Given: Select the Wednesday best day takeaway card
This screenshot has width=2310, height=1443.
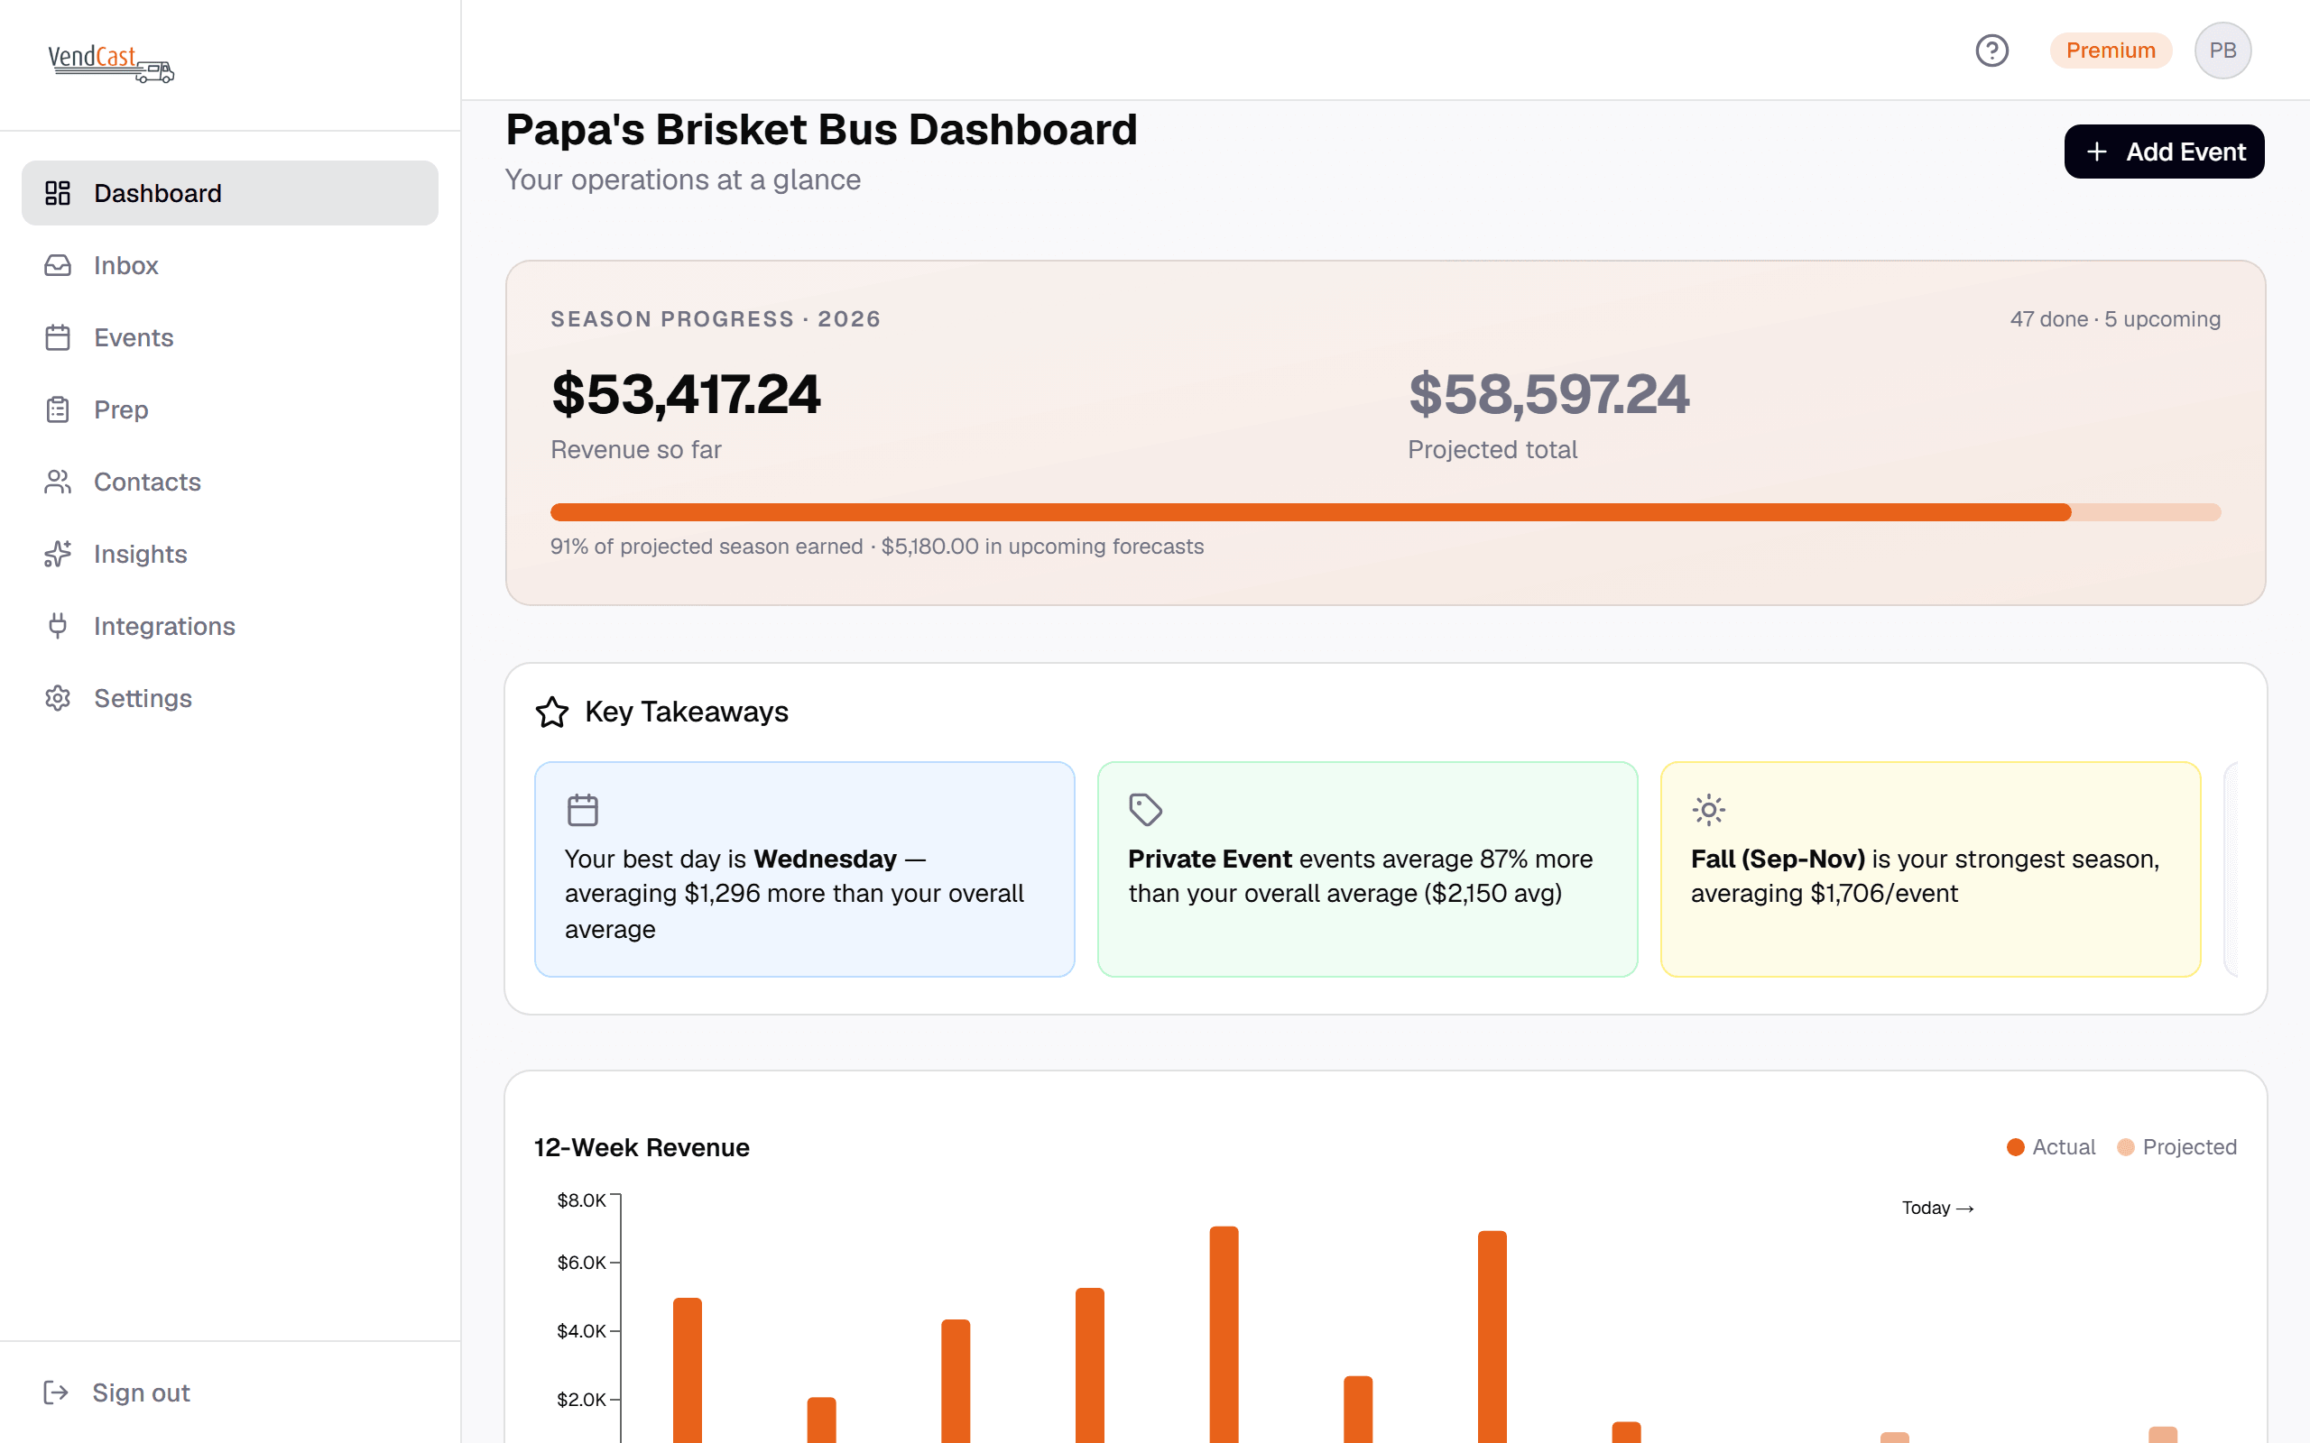Looking at the screenshot, I should [x=805, y=869].
